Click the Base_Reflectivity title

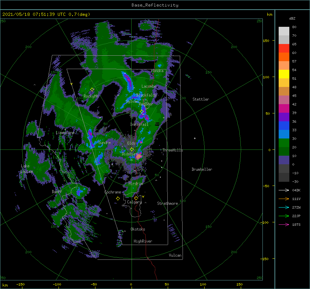pos(155,5)
